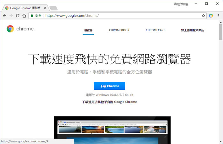The width and height of the screenshot is (223, 144).
Task: Click the subtitle 適用於電腦、手機和平板電腦的全方位瀏覽器
Action: [110, 72]
